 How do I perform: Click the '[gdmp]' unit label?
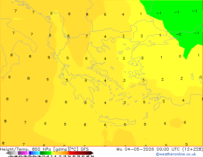[x=61, y=149]
